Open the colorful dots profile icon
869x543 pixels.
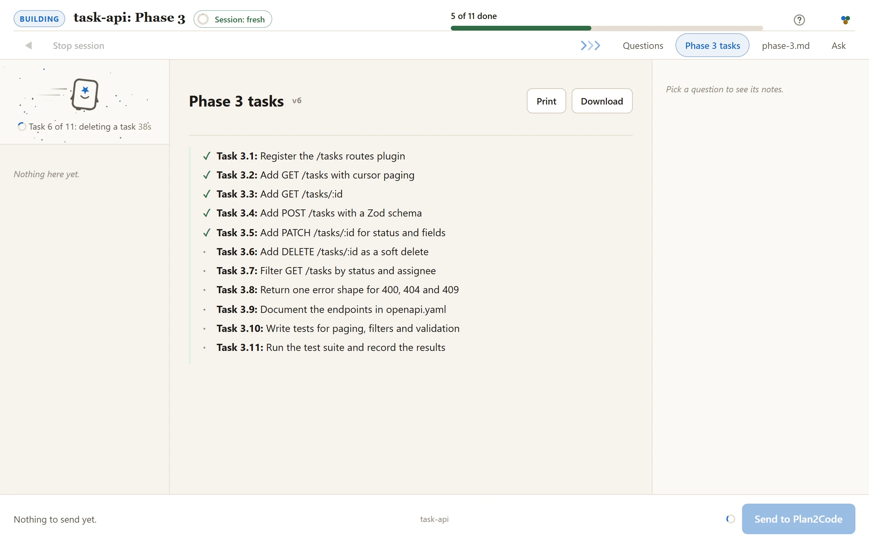[845, 20]
